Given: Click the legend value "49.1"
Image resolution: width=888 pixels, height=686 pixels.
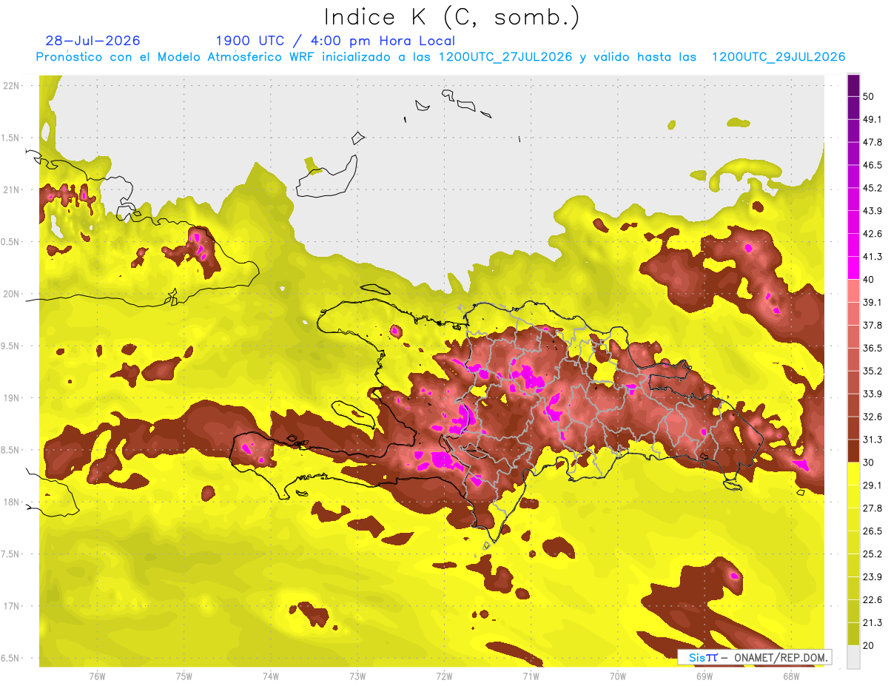Looking at the screenshot, I should 872,120.
